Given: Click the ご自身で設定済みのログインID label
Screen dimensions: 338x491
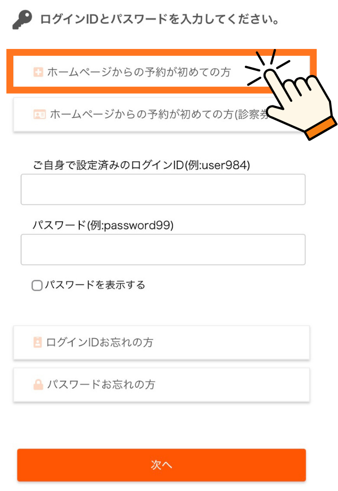Looking at the screenshot, I should (x=141, y=165).
